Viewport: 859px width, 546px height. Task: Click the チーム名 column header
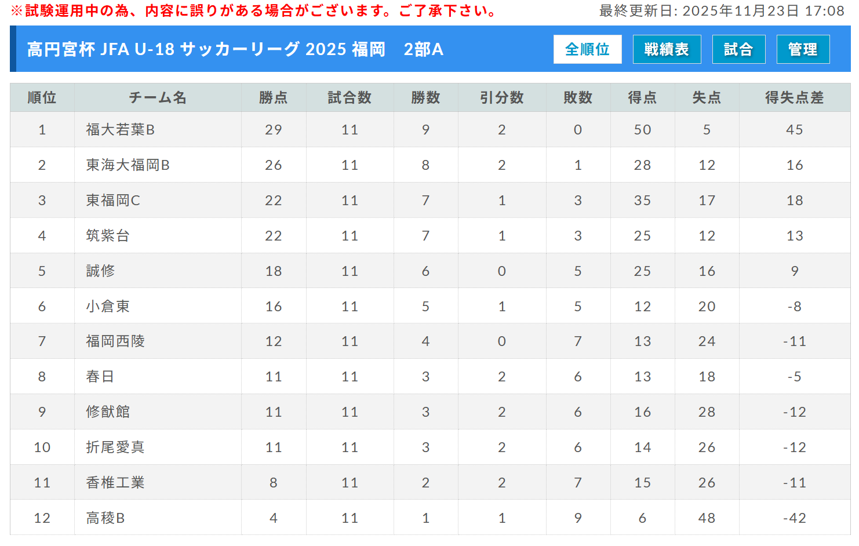pyautogui.click(x=158, y=97)
